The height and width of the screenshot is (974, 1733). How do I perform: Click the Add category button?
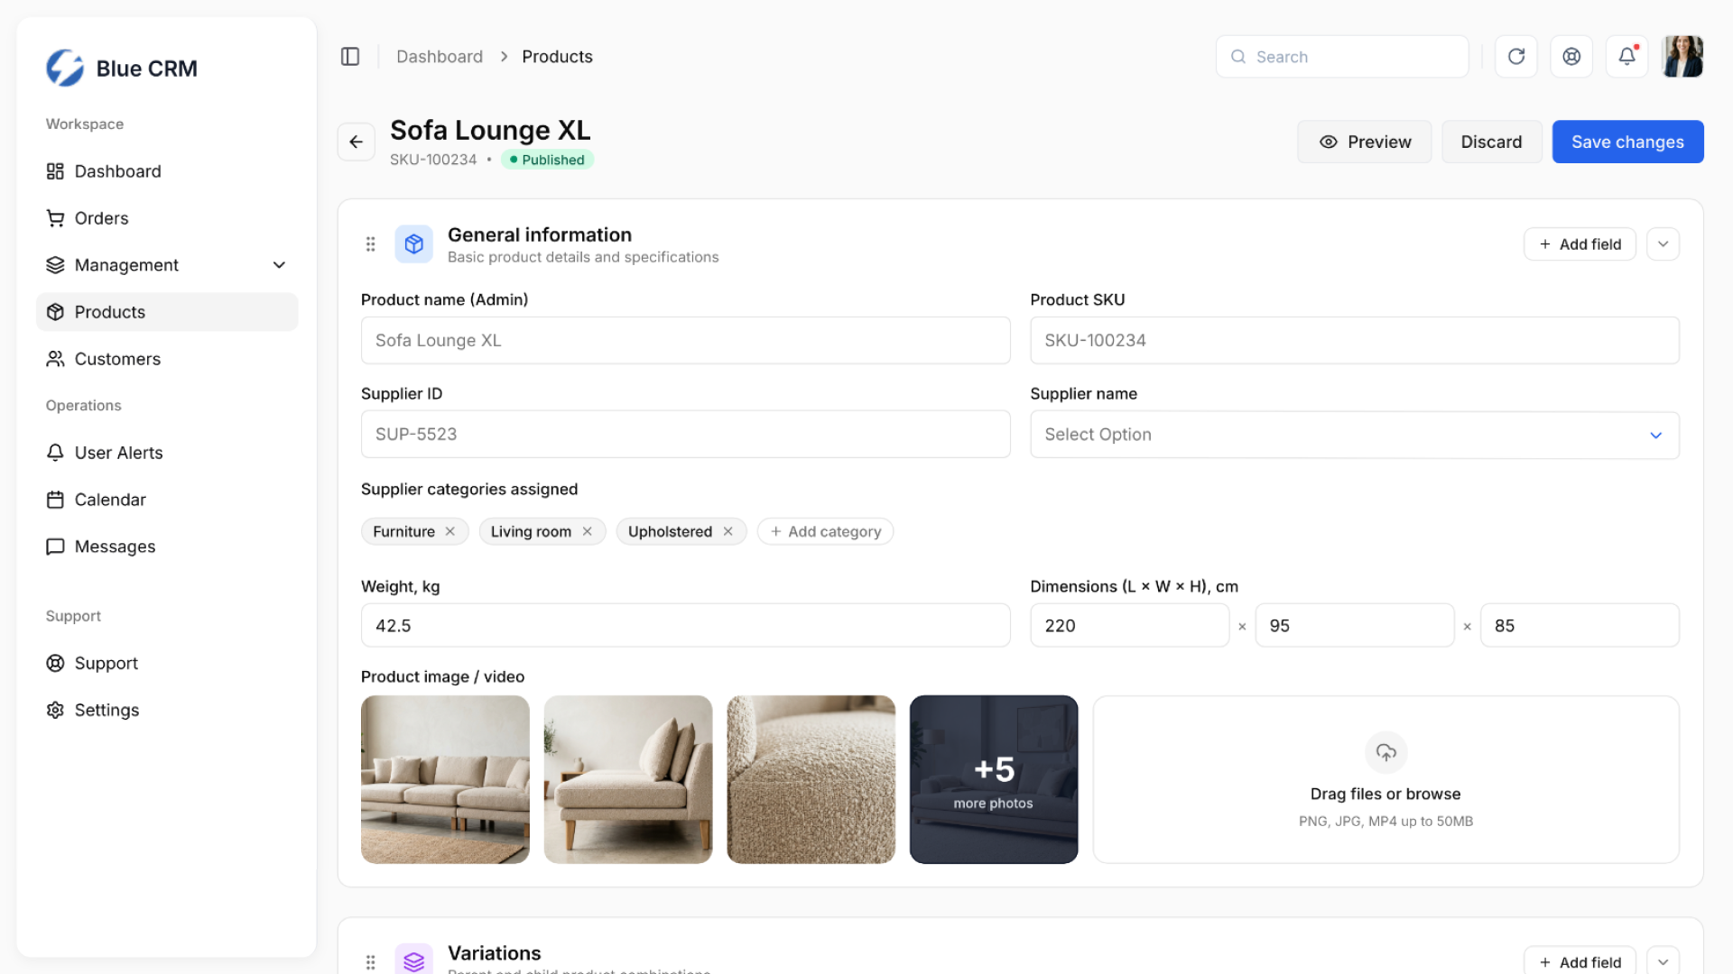point(825,531)
